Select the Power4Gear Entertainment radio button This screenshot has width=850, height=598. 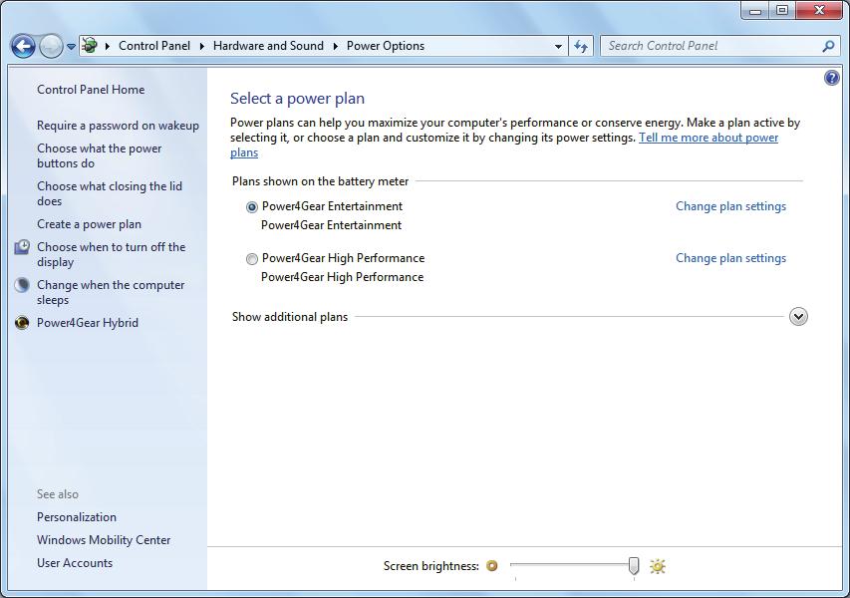tap(251, 207)
